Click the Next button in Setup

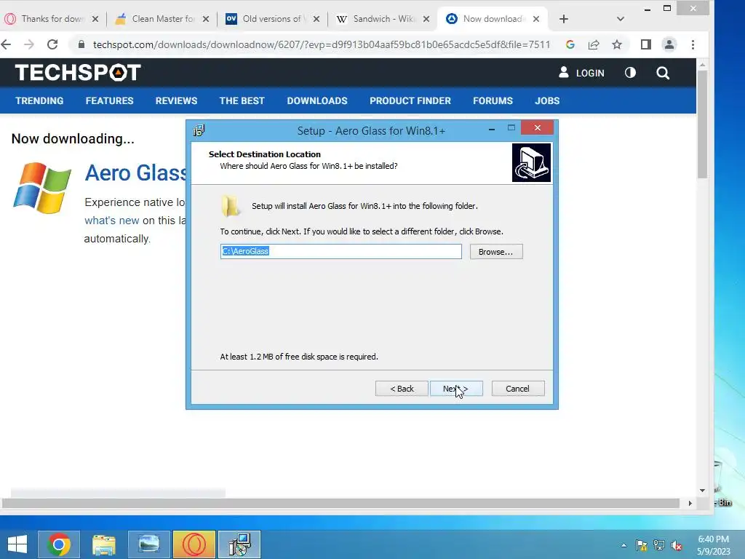coord(456,389)
